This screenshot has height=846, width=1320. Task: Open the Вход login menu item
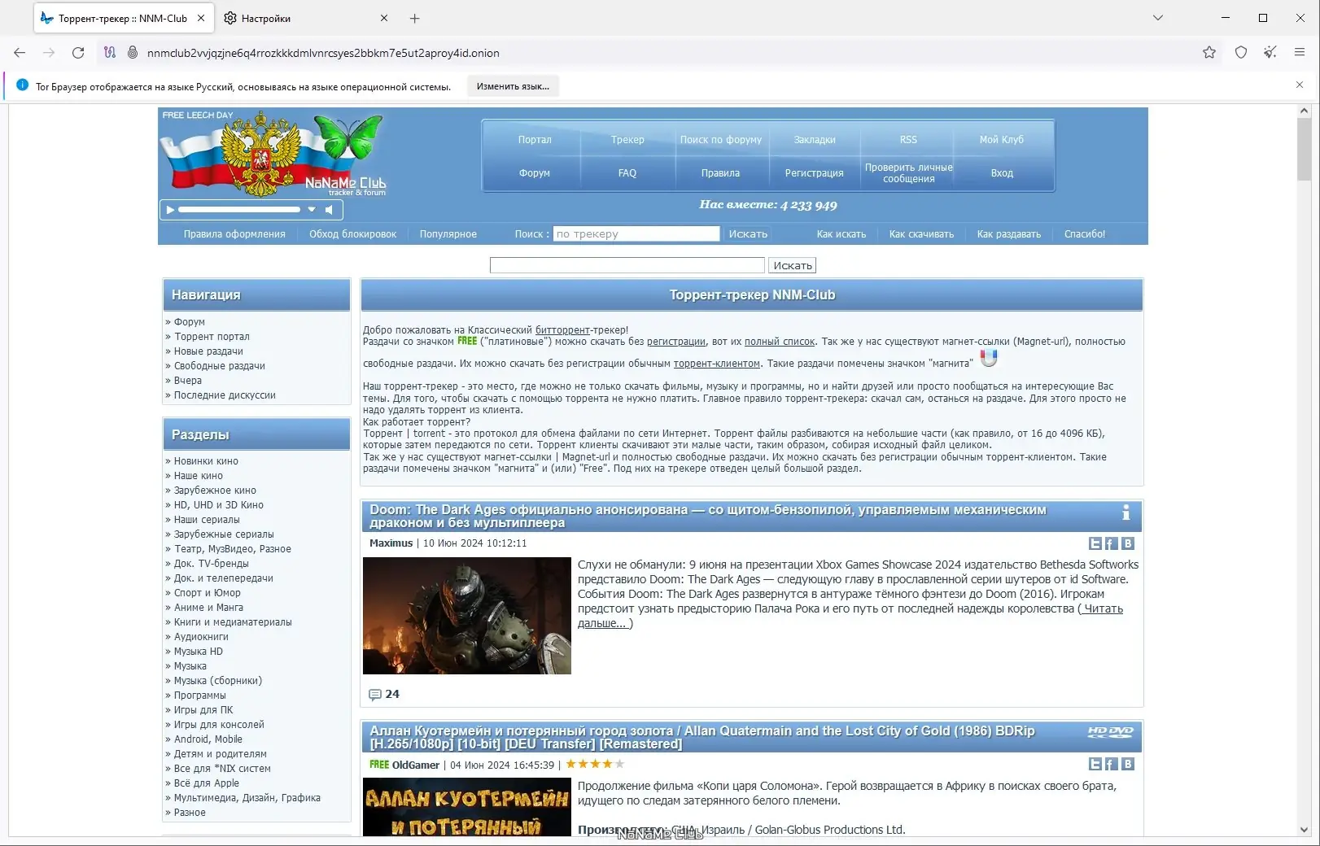(x=1002, y=173)
